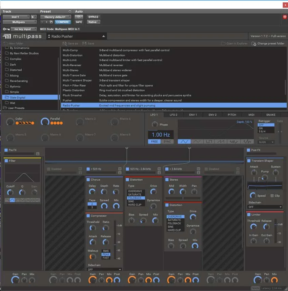Open the Compressor Sidechain OFF dropdown
288x291 pixels.
point(104,269)
